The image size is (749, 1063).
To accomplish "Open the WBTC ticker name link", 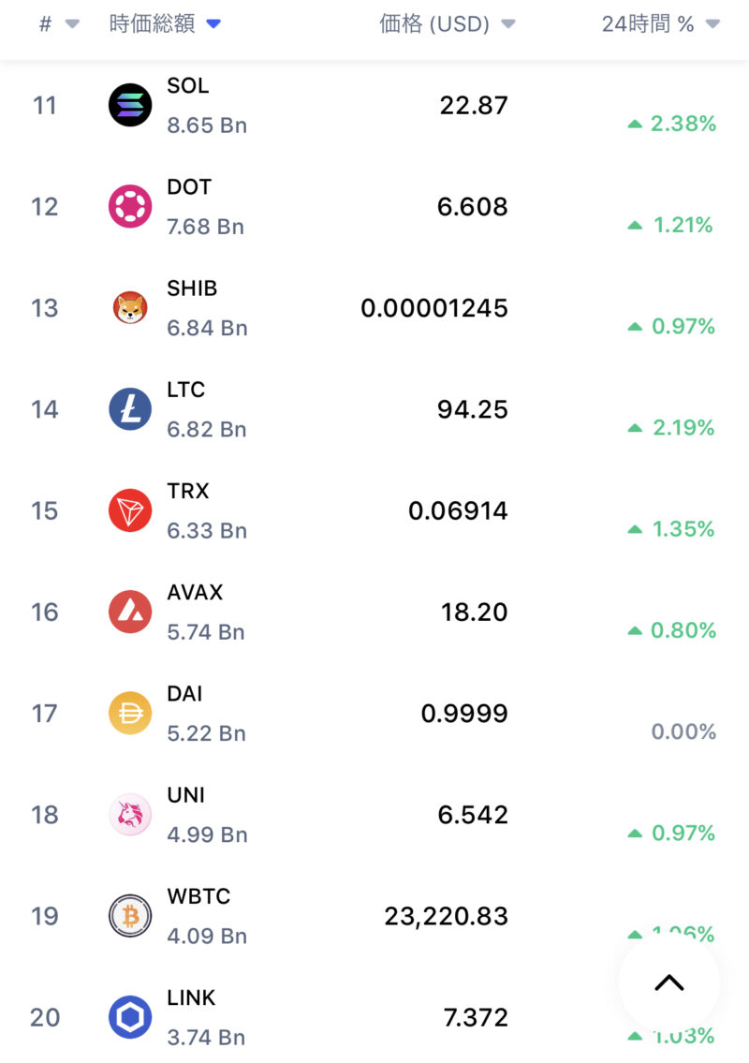I will pos(198,896).
